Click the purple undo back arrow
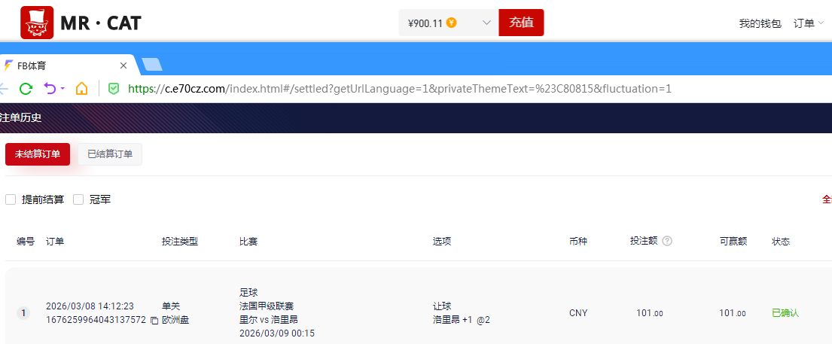 point(50,88)
